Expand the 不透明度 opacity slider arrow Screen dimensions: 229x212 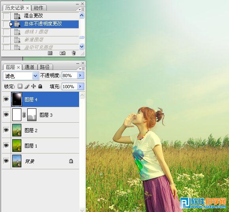[x=81, y=76]
